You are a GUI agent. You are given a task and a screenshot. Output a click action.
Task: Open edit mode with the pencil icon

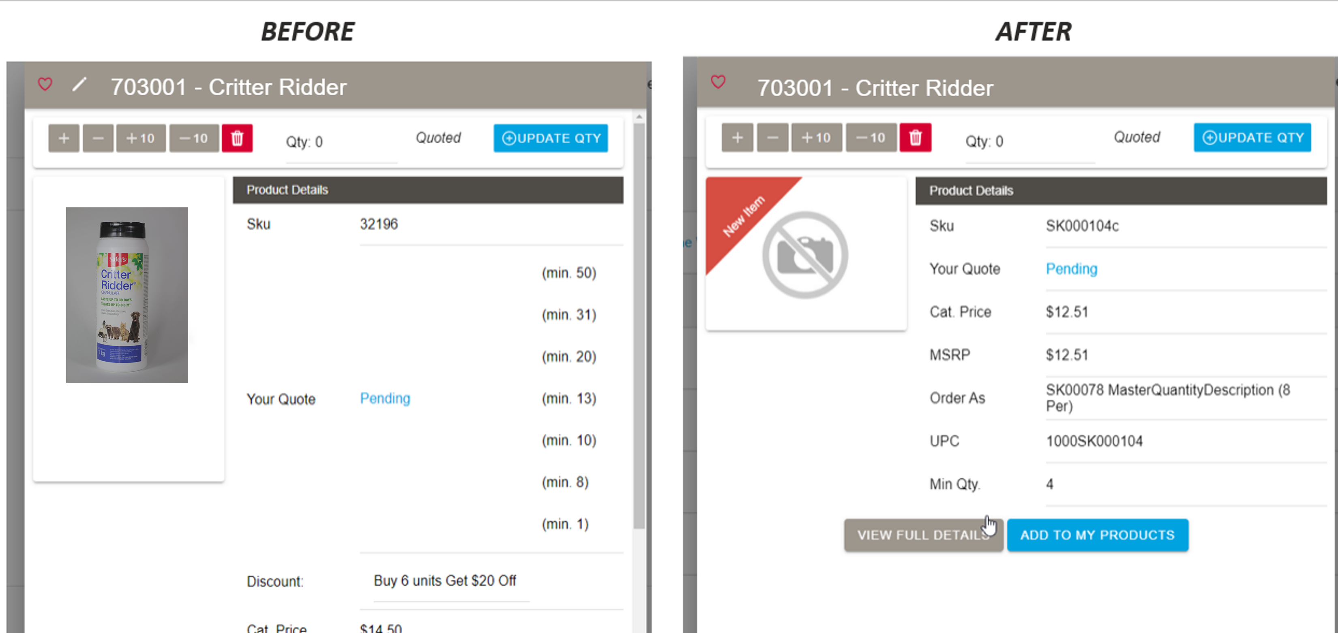79,85
